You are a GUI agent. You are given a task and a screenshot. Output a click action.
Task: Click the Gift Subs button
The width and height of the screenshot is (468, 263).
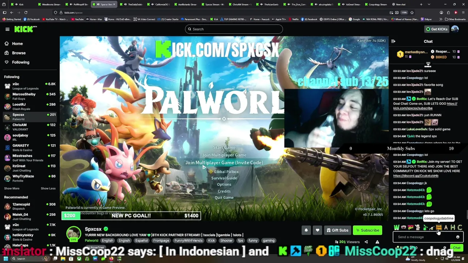(337, 230)
